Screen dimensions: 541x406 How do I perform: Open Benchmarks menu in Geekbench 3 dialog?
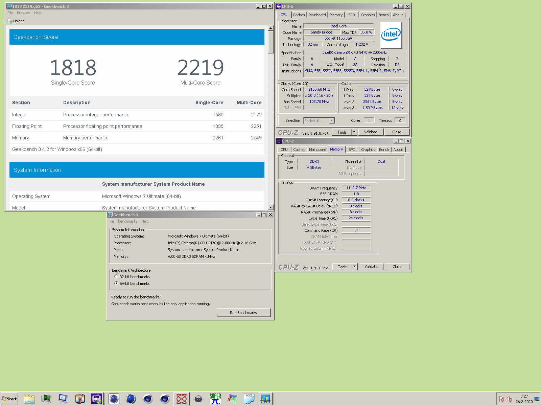pyautogui.click(x=128, y=221)
